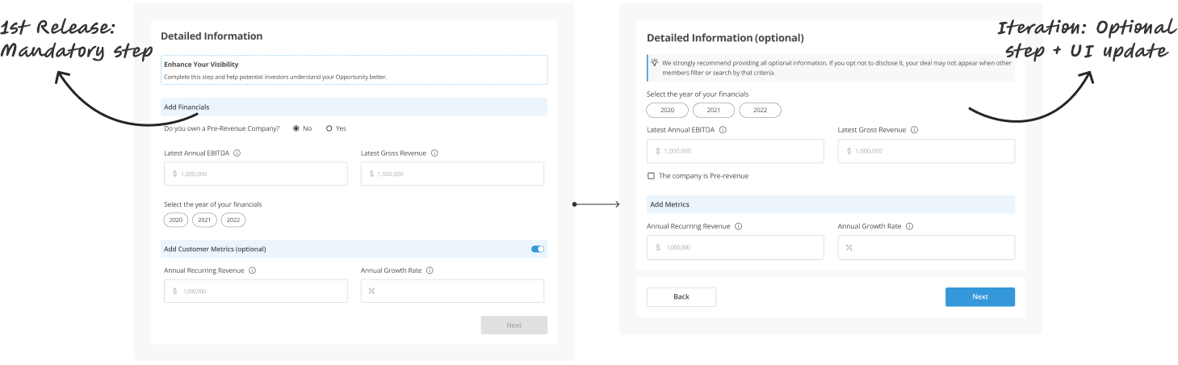The width and height of the screenshot is (1178, 365).
Task: Focus Latest Gross Revenue field in left form
Action: (452, 174)
